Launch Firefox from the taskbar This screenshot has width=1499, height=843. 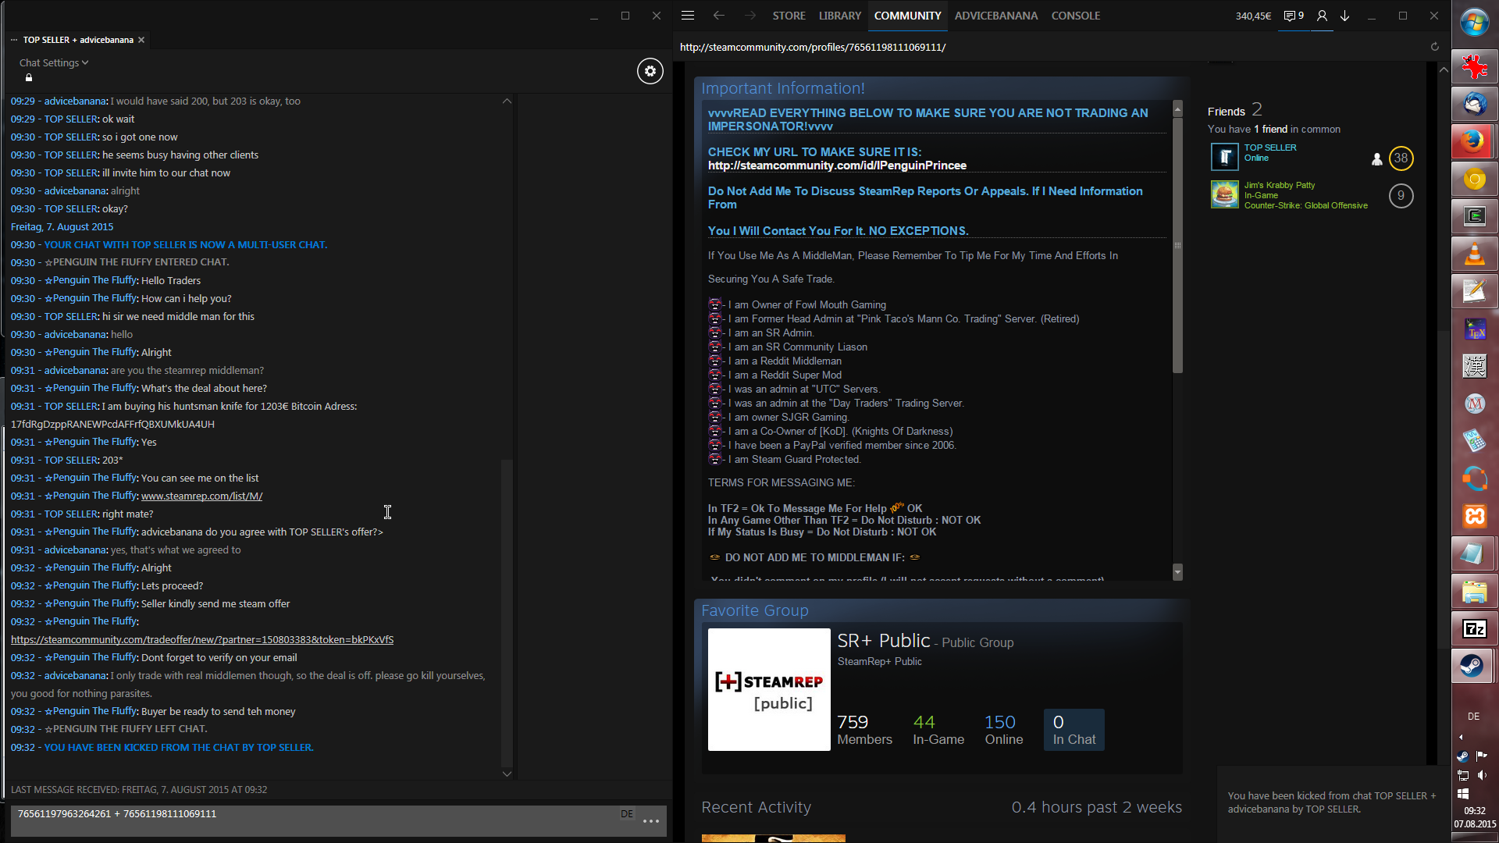[x=1474, y=141]
